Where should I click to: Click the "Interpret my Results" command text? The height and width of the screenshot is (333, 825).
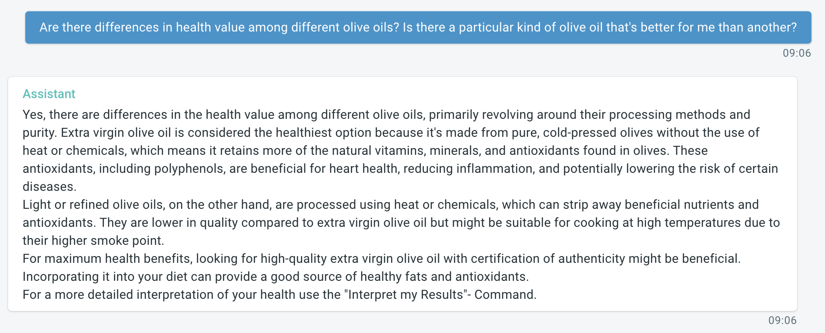(x=405, y=295)
